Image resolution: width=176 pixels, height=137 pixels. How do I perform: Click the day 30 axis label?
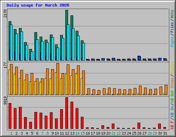point(160,133)
